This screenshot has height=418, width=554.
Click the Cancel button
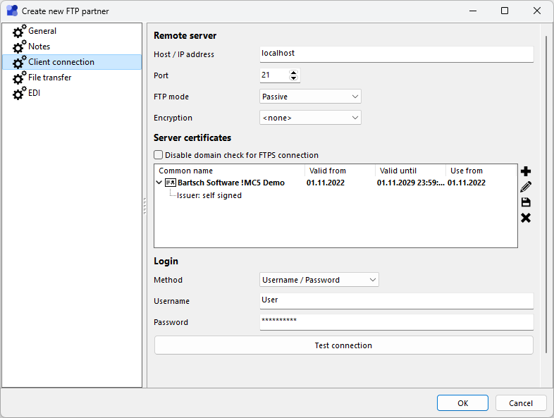click(521, 403)
